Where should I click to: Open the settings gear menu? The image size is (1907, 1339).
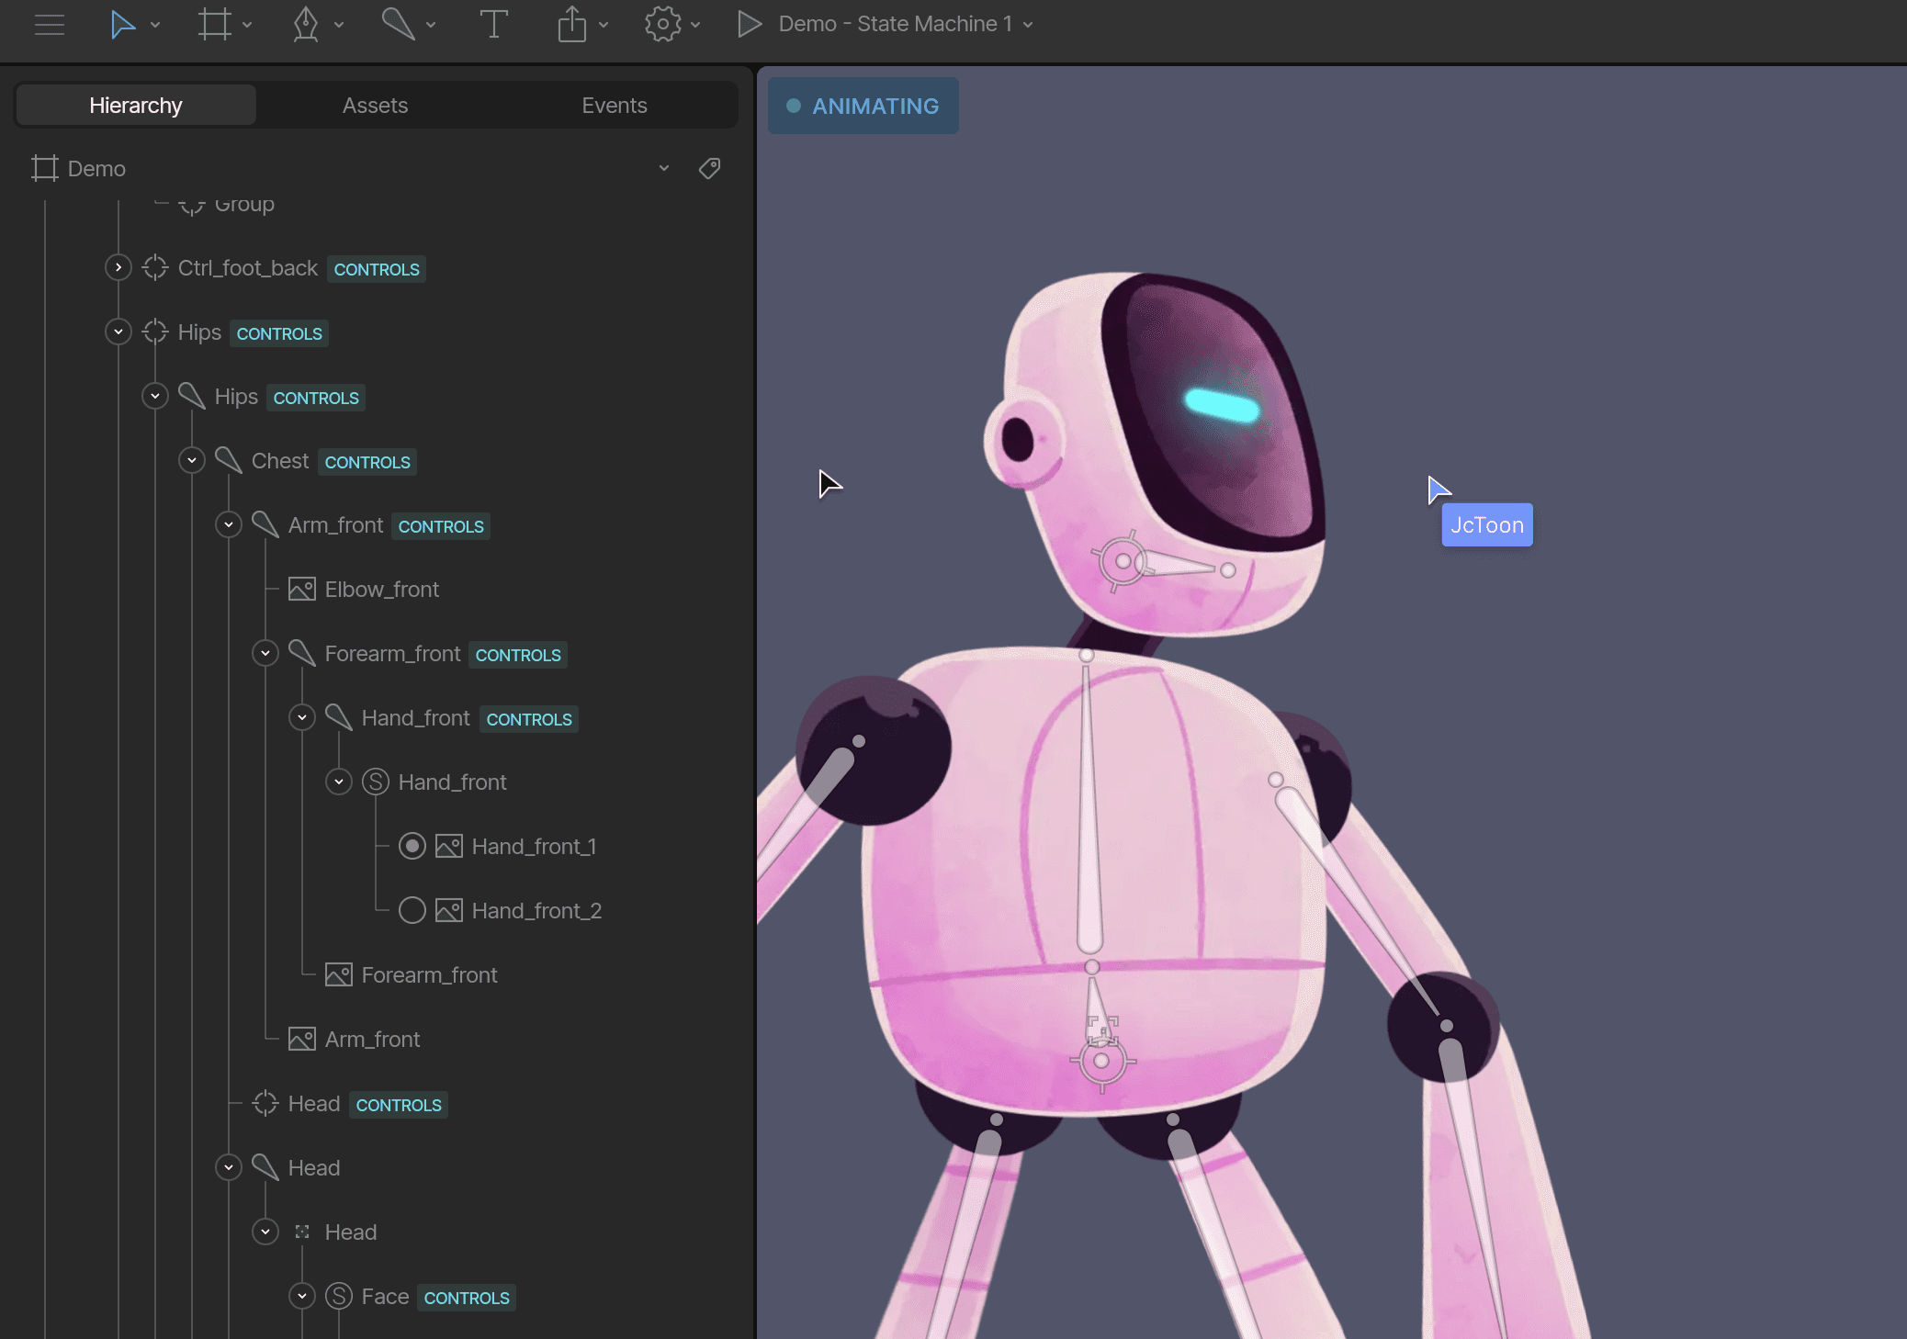click(x=662, y=25)
